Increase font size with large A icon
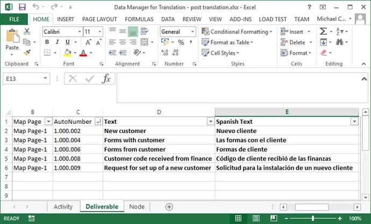The image size is (371, 224). (x=88, y=42)
